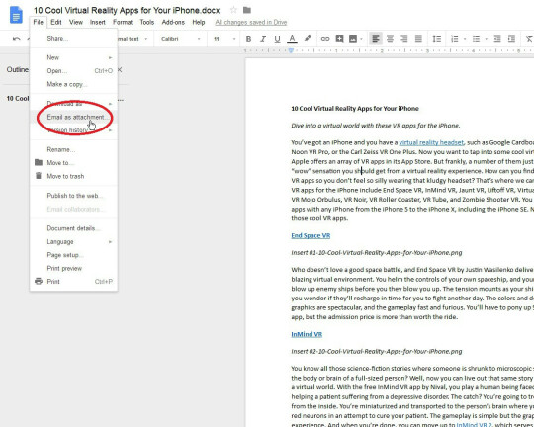Toggle underline formatting
This screenshot has height=427, width=534.
(x=277, y=39)
